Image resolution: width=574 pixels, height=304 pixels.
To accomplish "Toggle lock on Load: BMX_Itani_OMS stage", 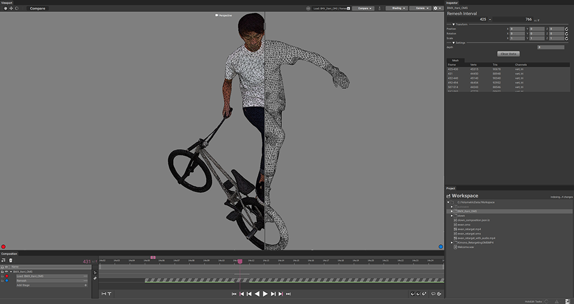I will (2, 276).
